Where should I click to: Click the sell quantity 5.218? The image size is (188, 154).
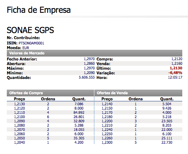167,117
